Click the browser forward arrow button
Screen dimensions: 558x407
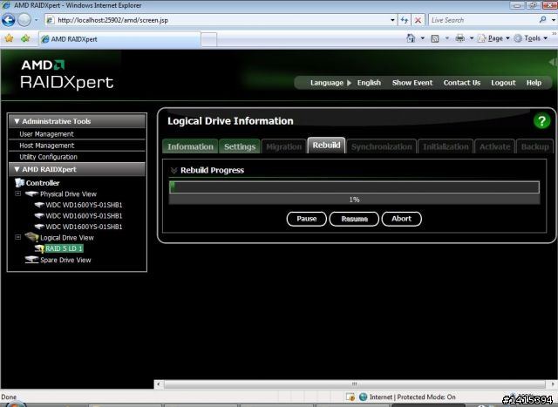(24, 20)
